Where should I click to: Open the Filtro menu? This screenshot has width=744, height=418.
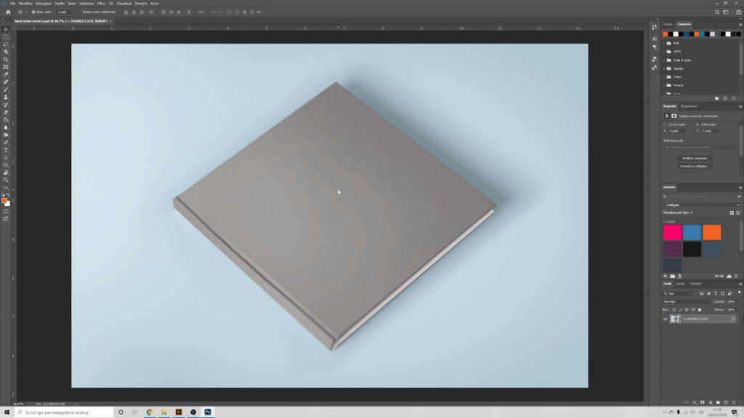101,4
